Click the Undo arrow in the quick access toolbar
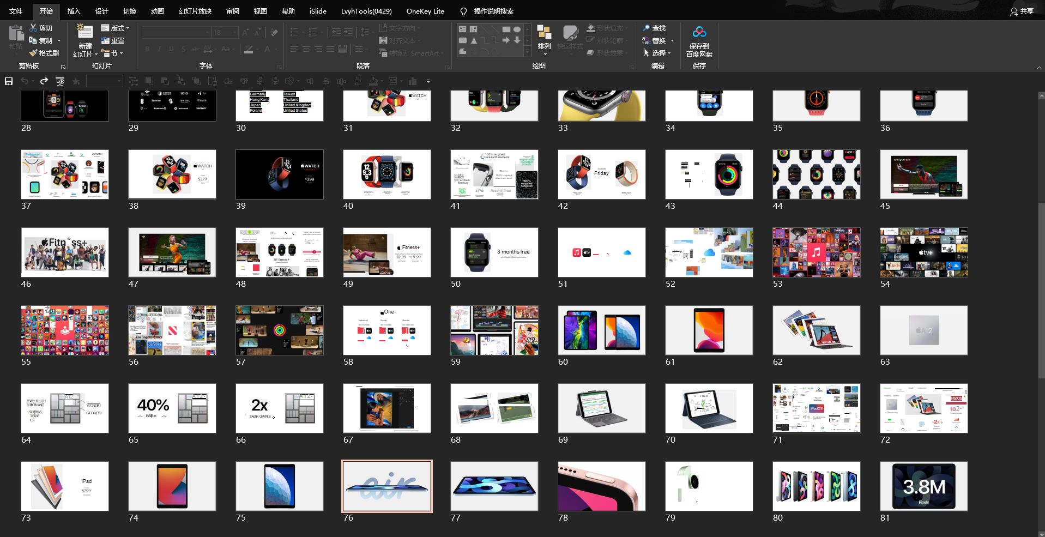Image resolution: width=1045 pixels, height=537 pixels. point(25,81)
